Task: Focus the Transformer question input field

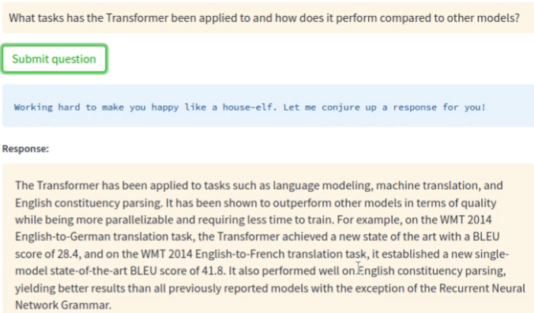Action: 268,17
